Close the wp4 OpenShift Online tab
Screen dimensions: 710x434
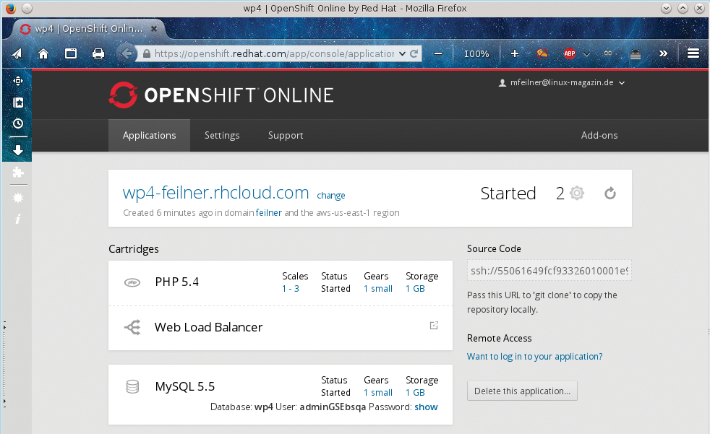pos(154,28)
